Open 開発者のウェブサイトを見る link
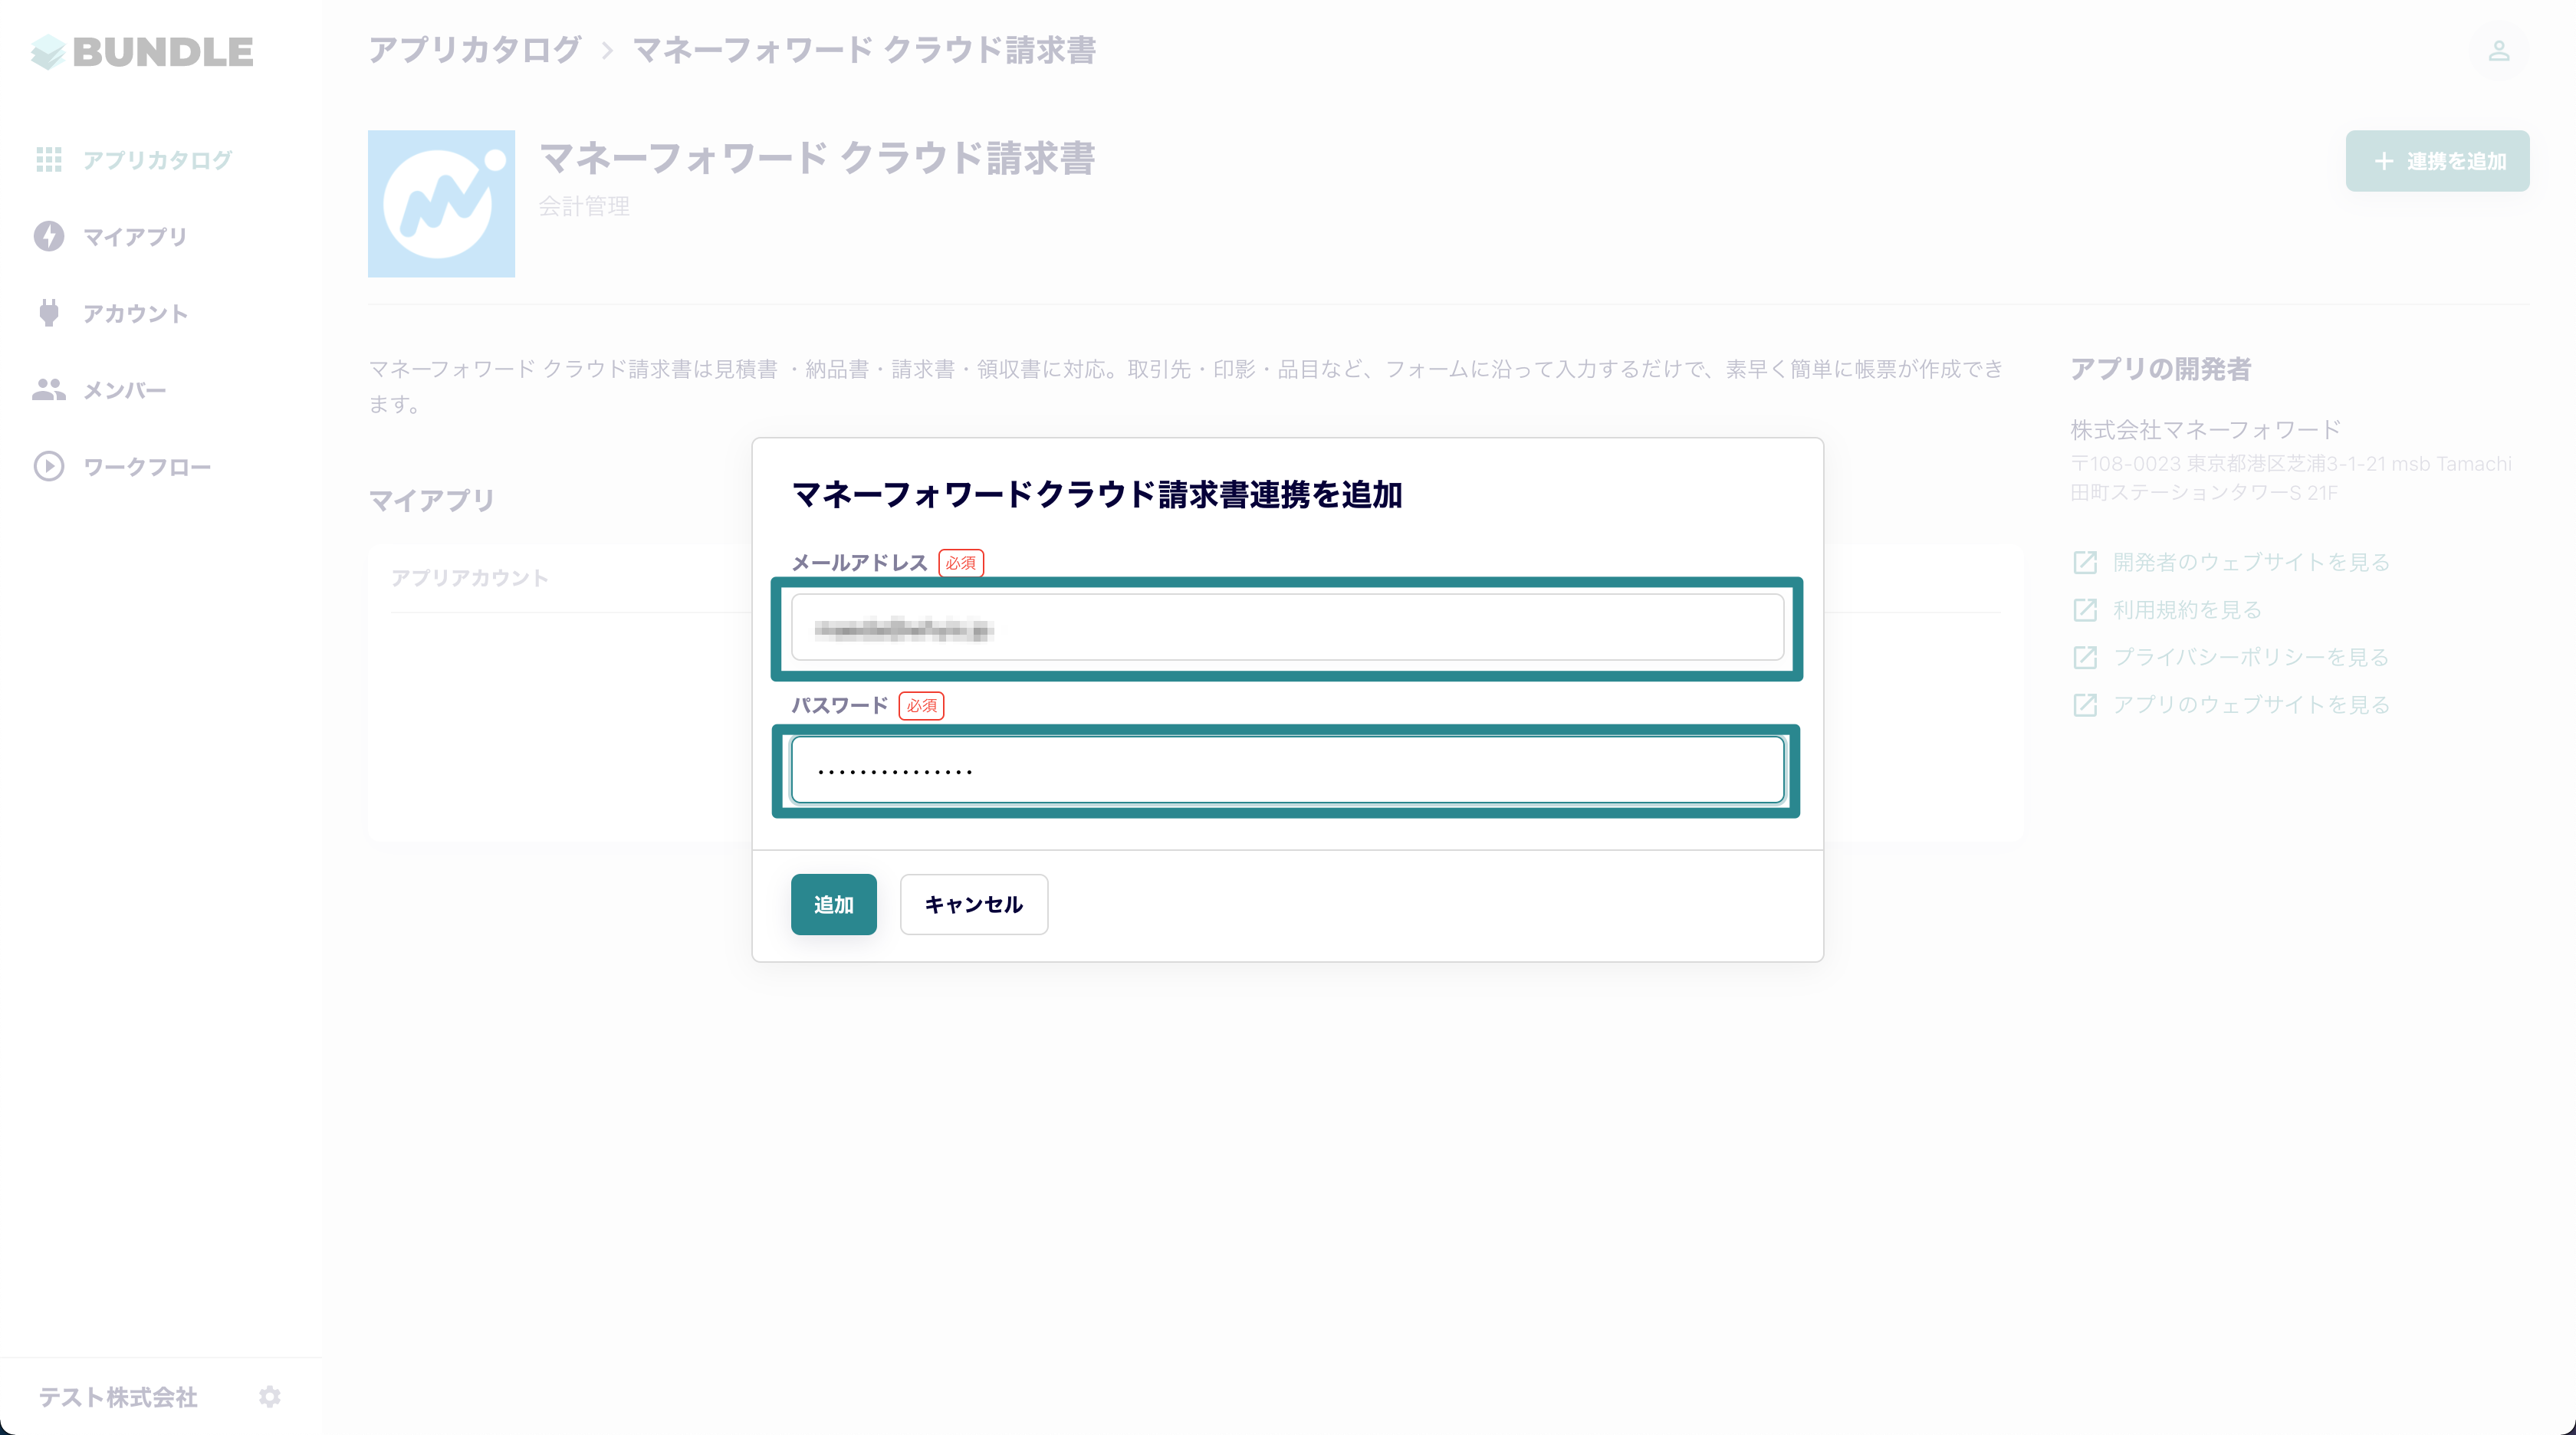 point(2251,562)
